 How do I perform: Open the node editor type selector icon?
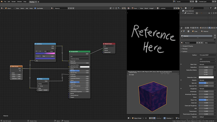(x=2, y=8)
